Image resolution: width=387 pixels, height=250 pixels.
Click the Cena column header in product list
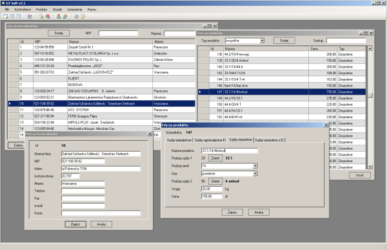tap(322, 48)
